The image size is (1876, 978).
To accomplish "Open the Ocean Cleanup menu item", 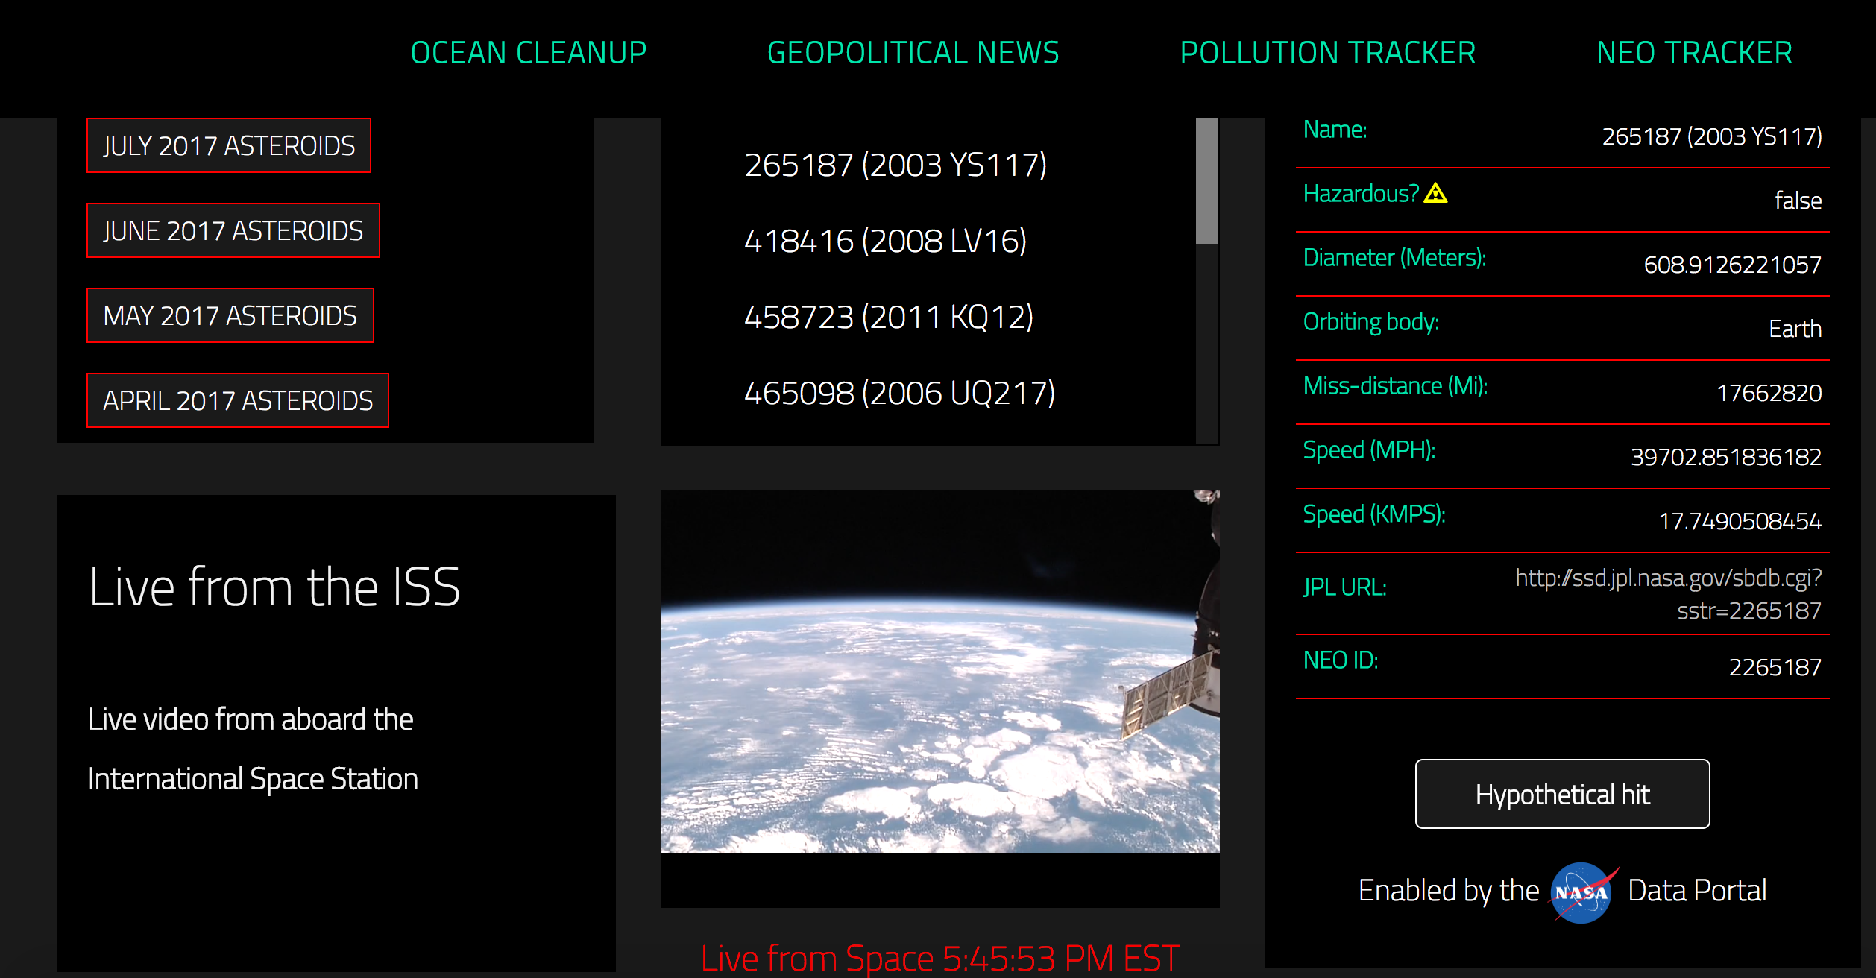I will 528,53.
